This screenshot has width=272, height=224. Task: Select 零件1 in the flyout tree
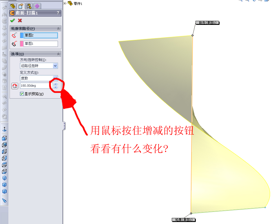pos(78,3)
